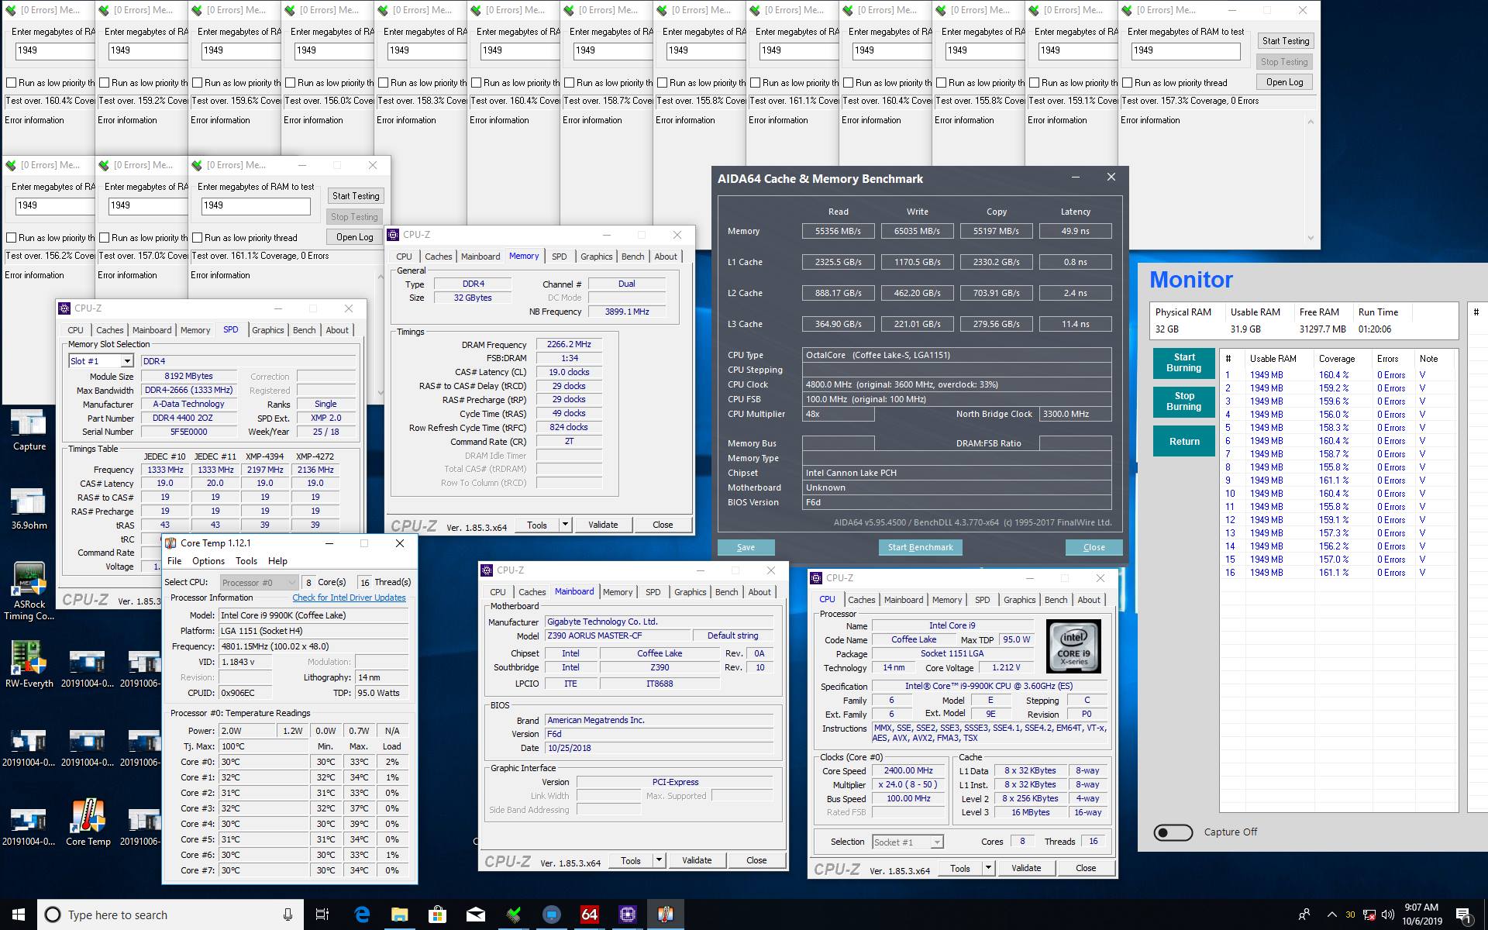This screenshot has width=1488, height=930.
Task: Click the Windows Start button
Action: pyautogui.click(x=19, y=914)
